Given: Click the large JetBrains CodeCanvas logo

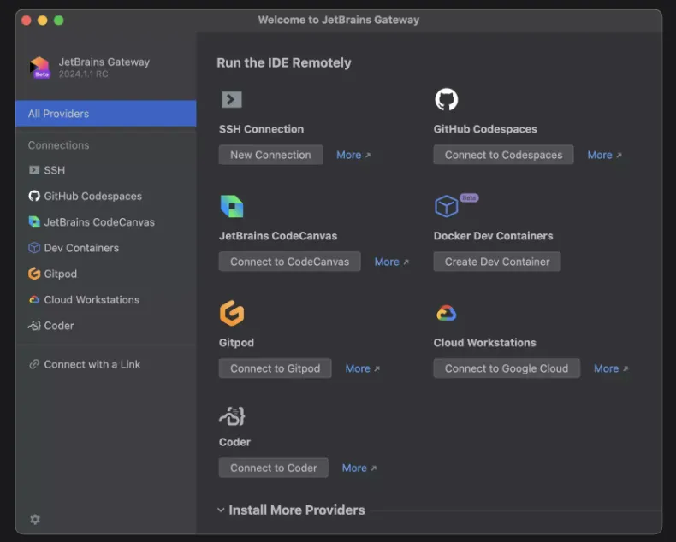Looking at the screenshot, I should tap(232, 206).
